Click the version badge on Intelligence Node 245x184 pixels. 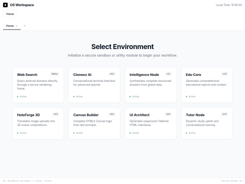[x=168, y=74]
